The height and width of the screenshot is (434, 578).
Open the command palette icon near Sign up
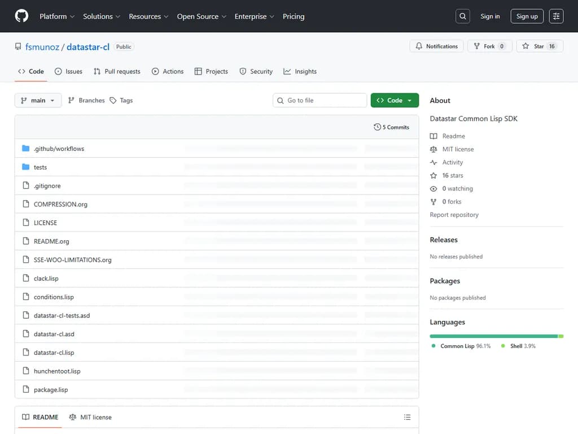pyautogui.click(x=556, y=16)
